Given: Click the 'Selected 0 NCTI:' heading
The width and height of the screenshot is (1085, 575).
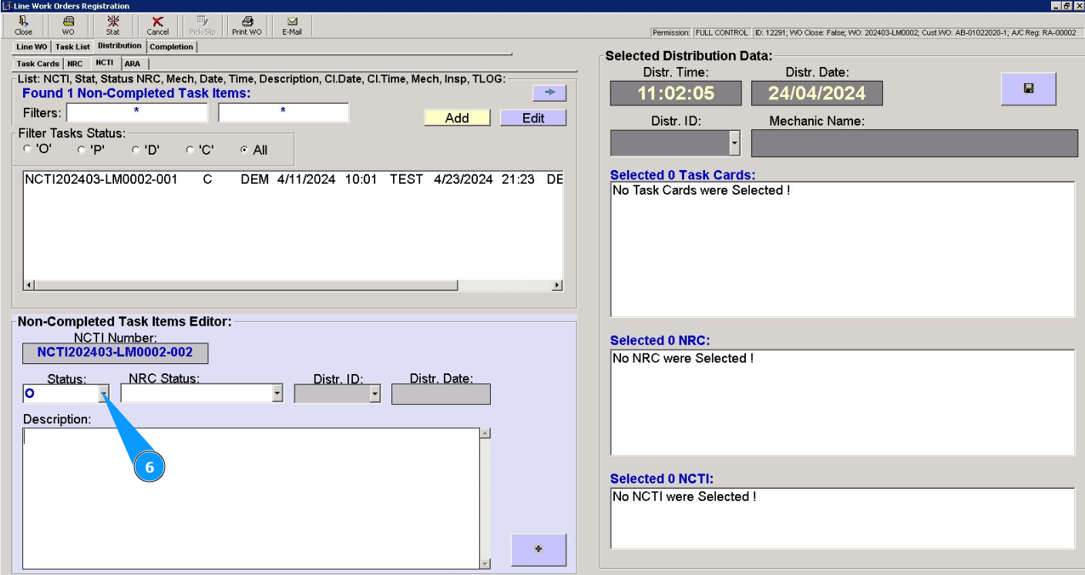Looking at the screenshot, I should pos(662,479).
